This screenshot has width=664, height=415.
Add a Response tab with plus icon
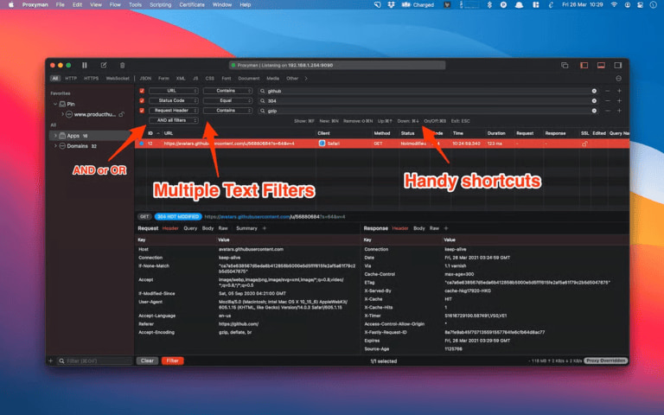446,228
